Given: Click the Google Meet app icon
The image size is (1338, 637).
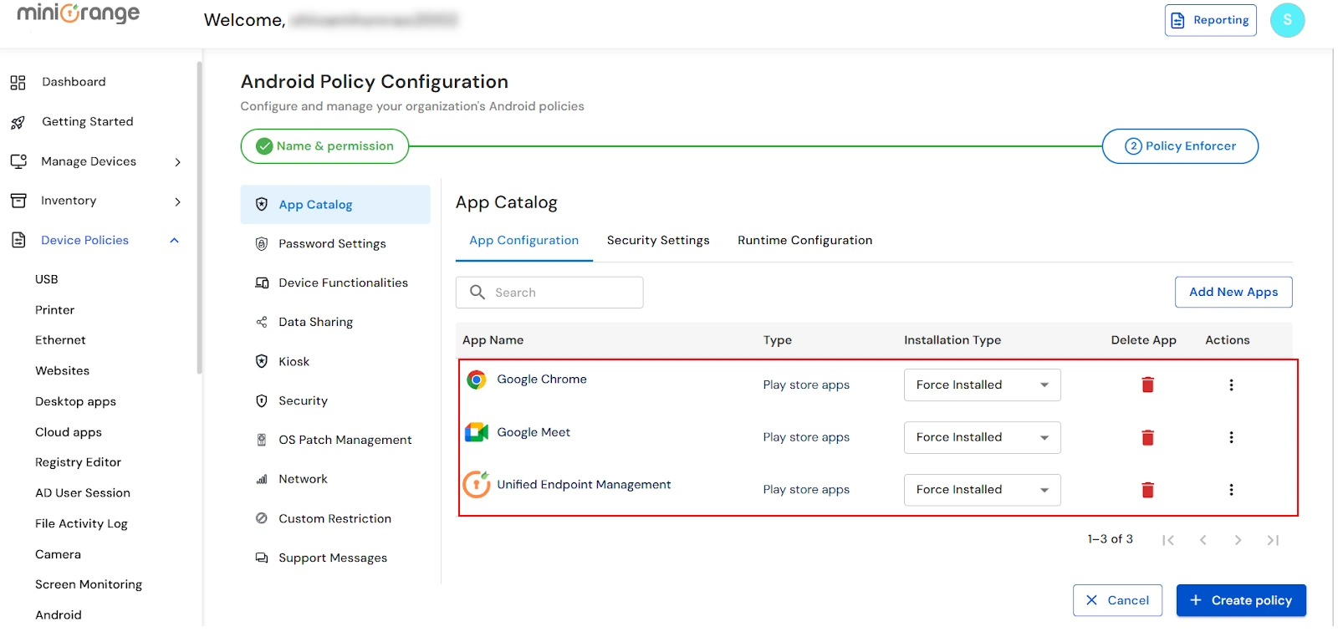Looking at the screenshot, I should pyautogui.click(x=477, y=432).
